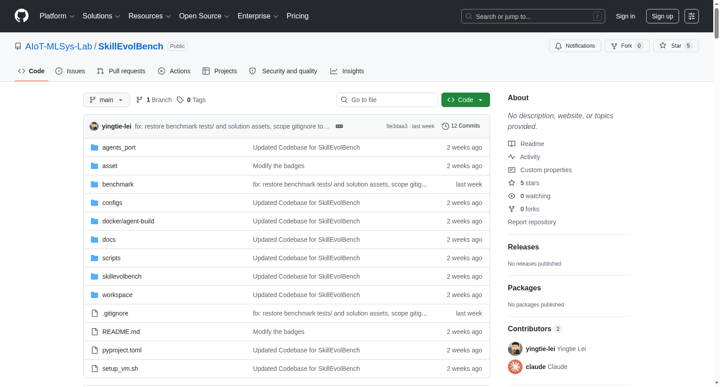
Task: Open commit hash 9e3daa3
Action: [x=397, y=126]
